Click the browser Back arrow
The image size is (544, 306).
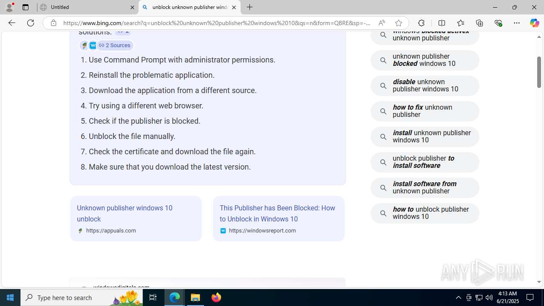[x=12, y=23]
